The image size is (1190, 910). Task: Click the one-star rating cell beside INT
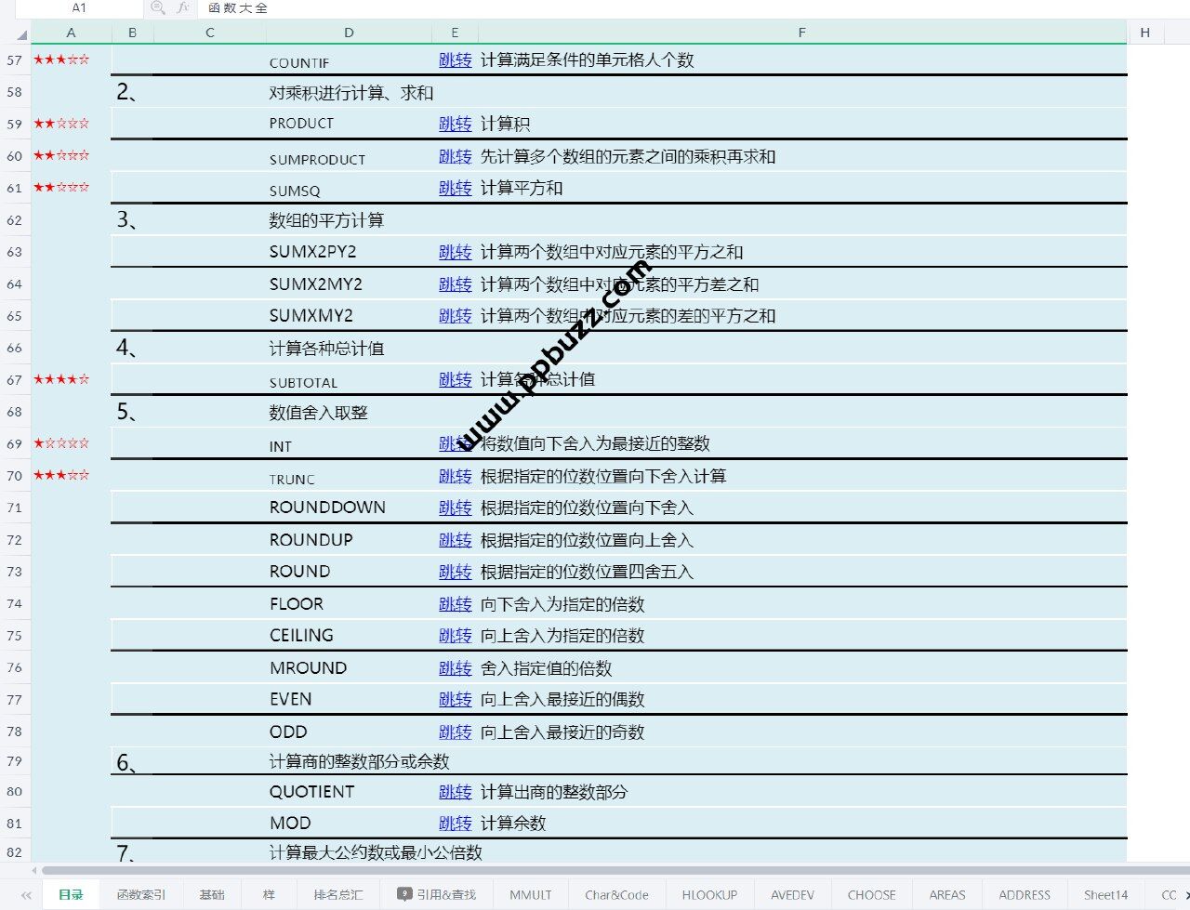click(71, 443)
